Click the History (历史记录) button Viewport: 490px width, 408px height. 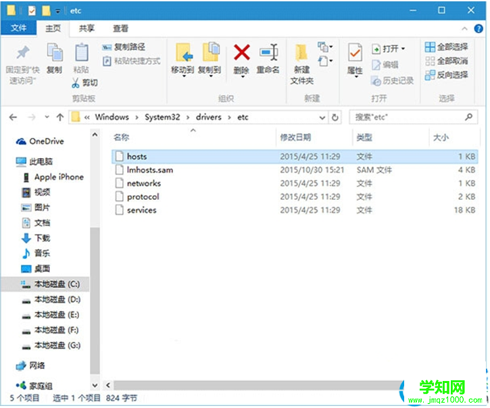click(x=392, y=81)
